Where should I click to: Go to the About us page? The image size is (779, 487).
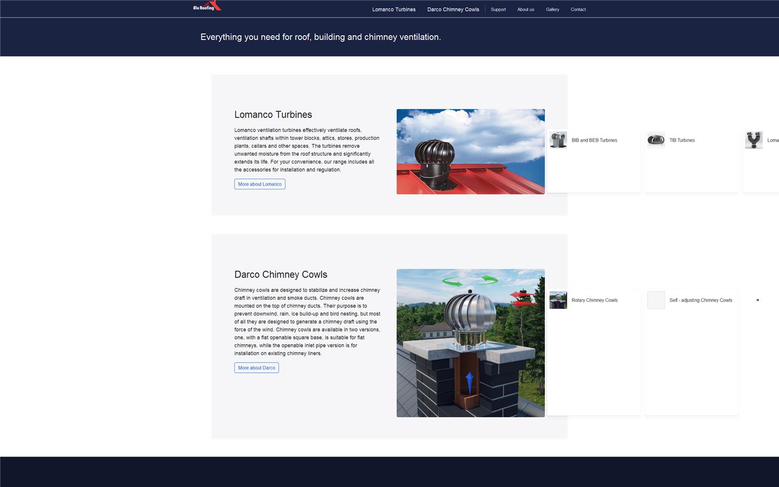[x=525, y=9]
